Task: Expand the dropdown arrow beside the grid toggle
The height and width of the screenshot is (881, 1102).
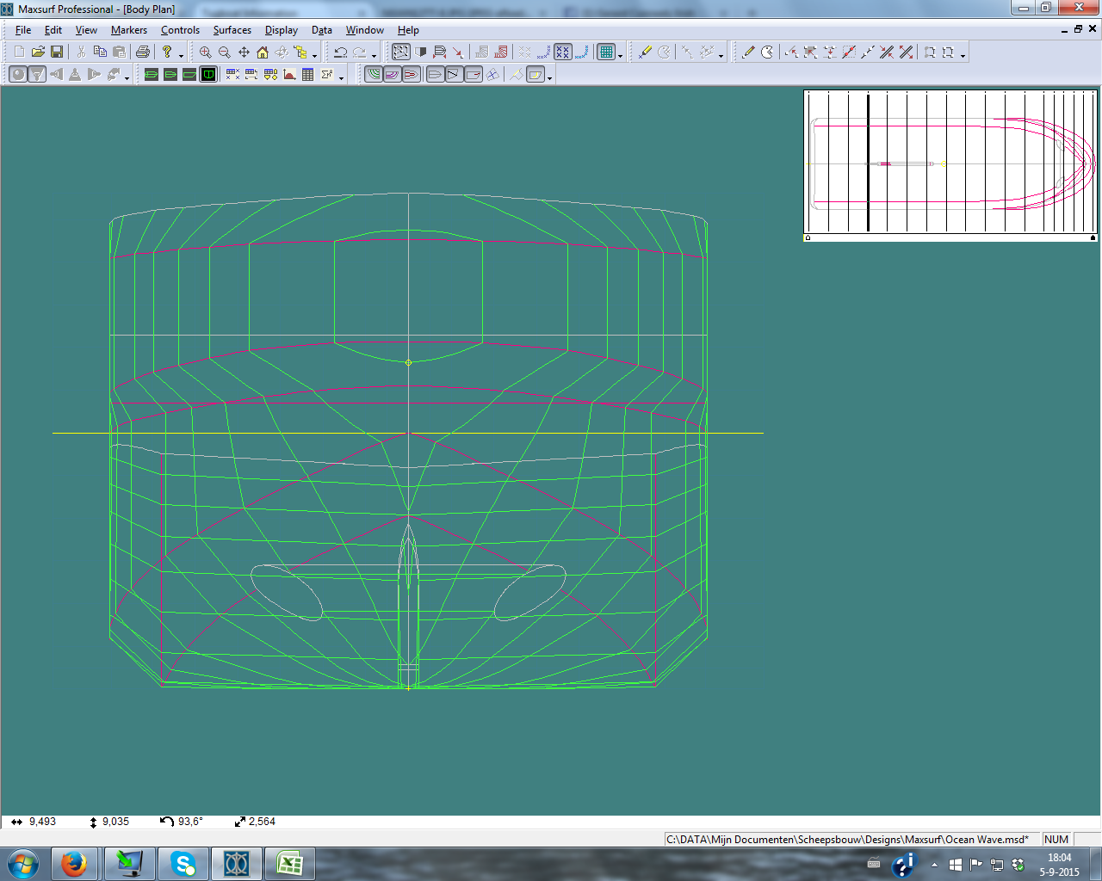Action: 620,54
